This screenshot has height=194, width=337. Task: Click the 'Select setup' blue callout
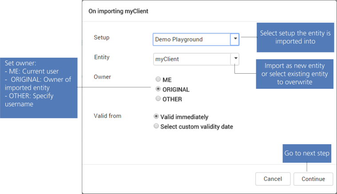295,37
